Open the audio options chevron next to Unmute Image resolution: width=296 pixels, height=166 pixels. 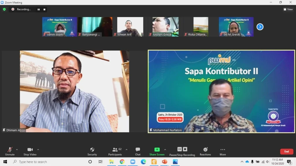[16, 149]
